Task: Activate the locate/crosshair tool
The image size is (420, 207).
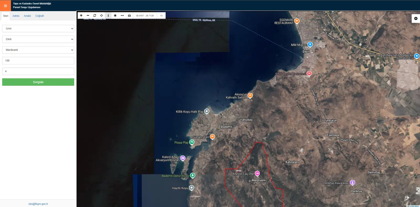Action: pos(102,15)
